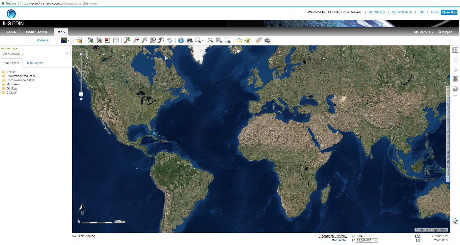
Task: Click the open folder icon in toolbar
Action: [79, 40]
